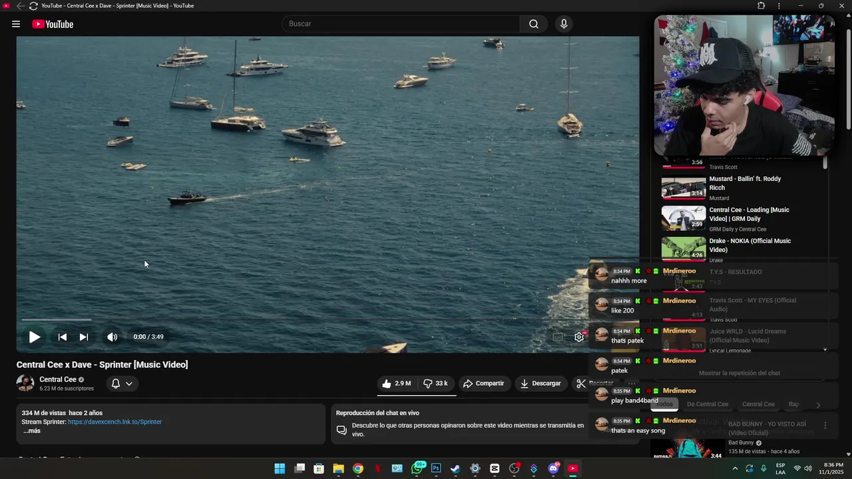This screenshot has width=852, height=479.
Task: Open the browser extensions puzzle icon
Action: pyautogui.click(x=761, y=6)
